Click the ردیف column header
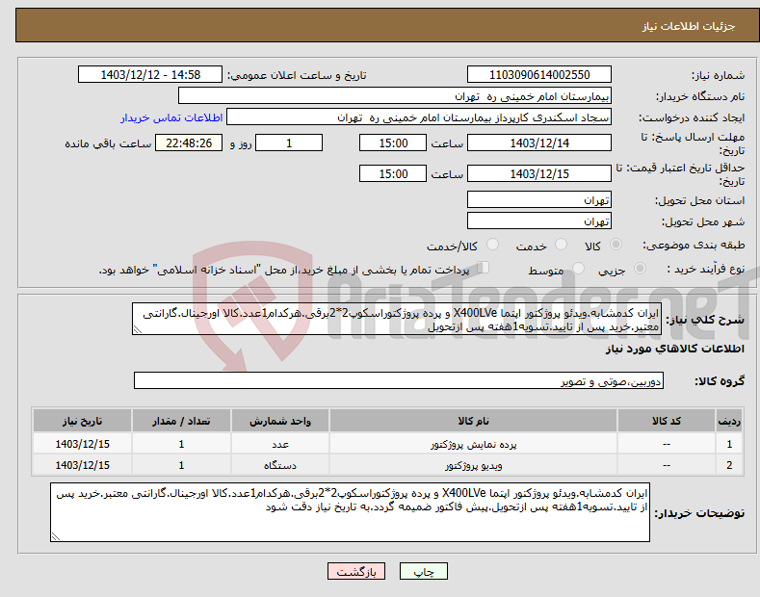Image resolution: width=760 pixels, height=597 pixels. tap(729, 421)
